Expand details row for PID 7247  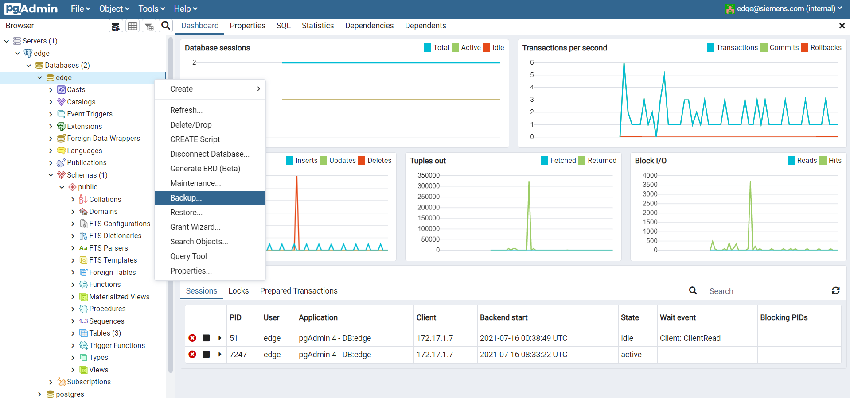tap(220, 355)
